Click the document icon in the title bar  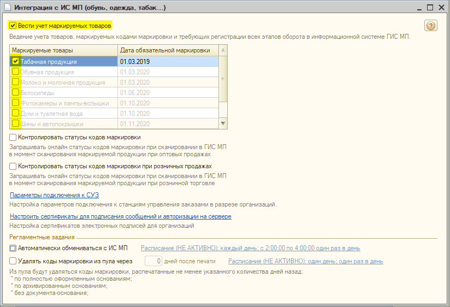(8, 7)
